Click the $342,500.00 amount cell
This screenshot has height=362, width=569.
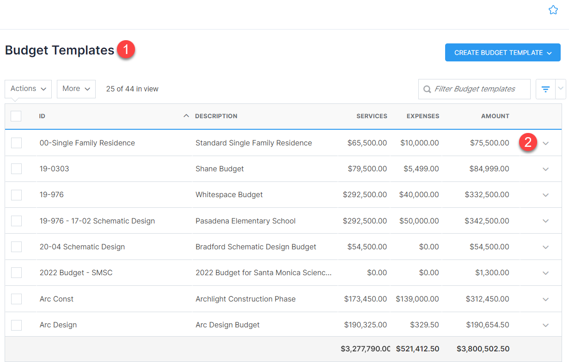pos(487,221)
